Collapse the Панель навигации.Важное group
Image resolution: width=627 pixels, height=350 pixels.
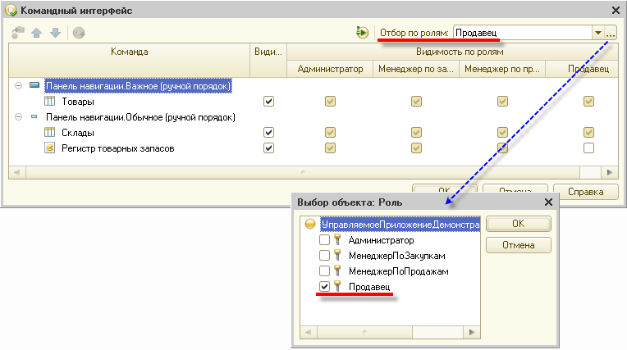18,85
